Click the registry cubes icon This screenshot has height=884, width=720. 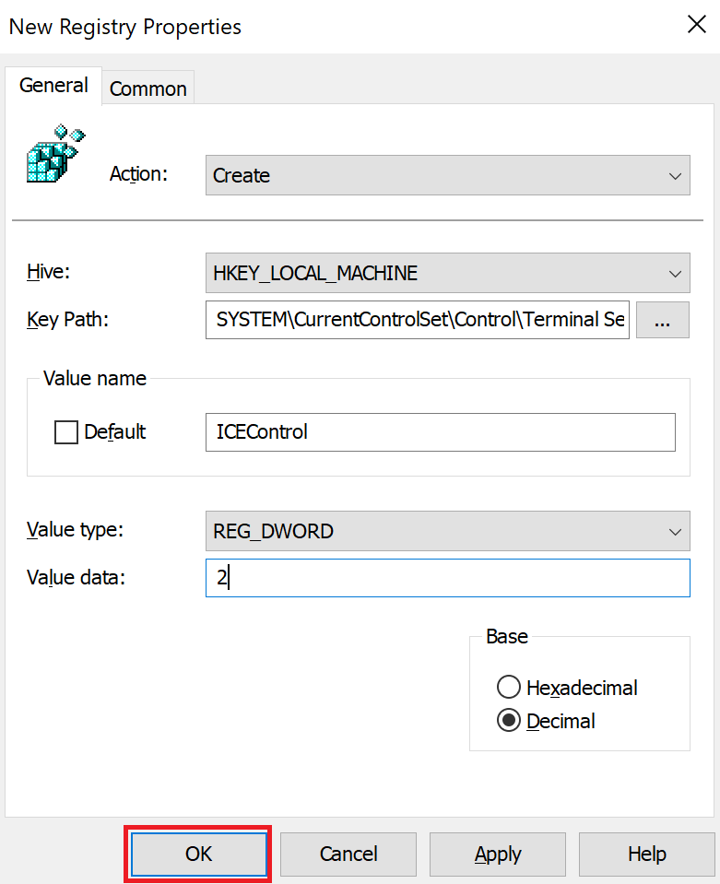pos(56,153)
